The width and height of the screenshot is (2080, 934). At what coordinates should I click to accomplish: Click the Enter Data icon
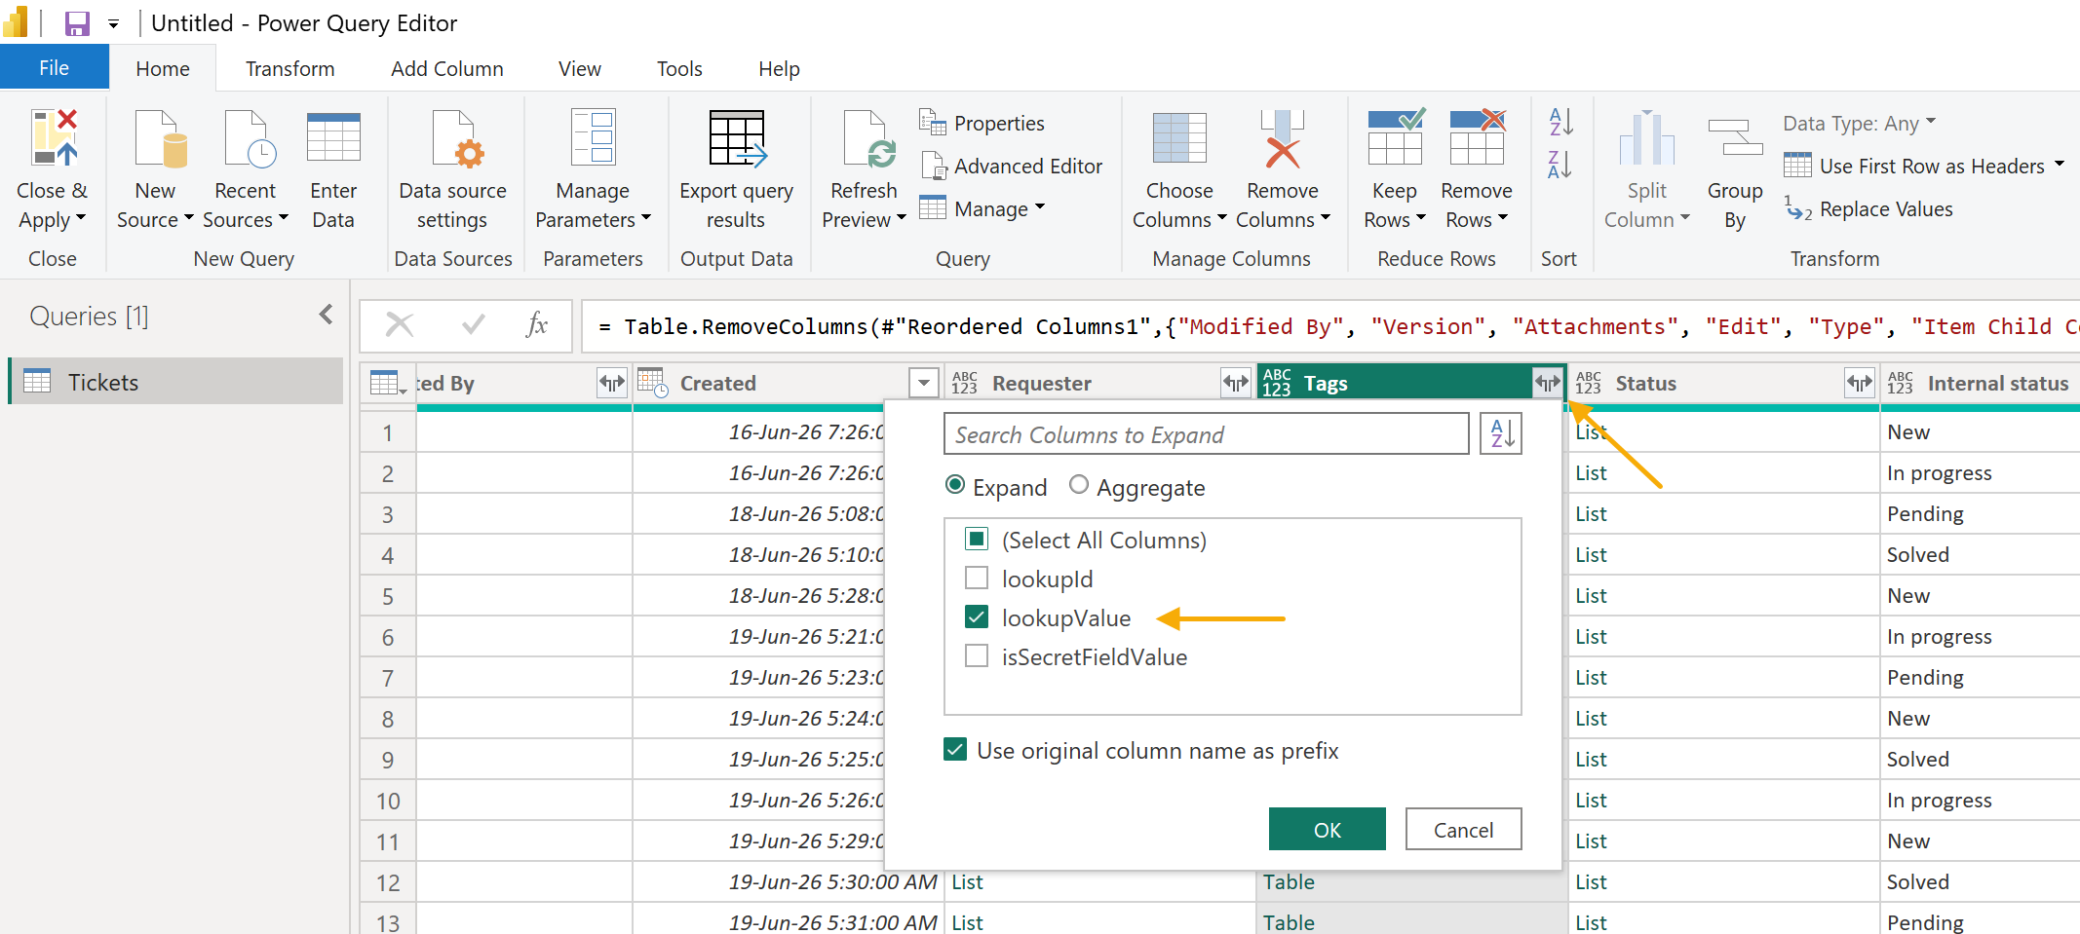[x=333, y=138]
